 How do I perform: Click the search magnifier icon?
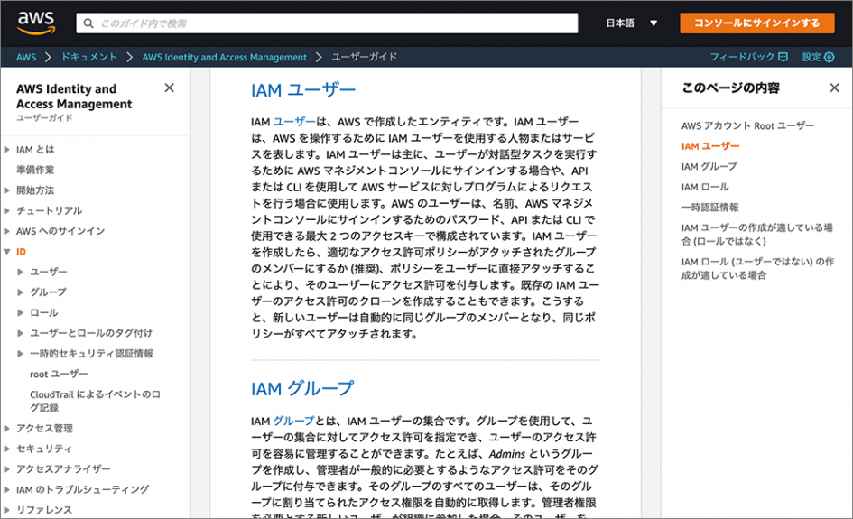click(x=88, y=23)
